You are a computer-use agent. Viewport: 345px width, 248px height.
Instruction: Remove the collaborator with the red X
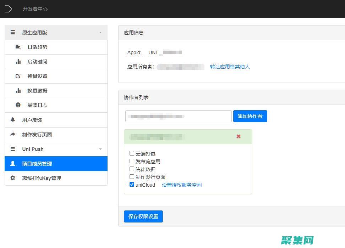238,136
